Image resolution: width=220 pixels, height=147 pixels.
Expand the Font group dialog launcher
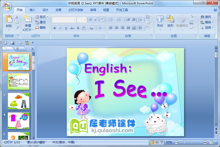pyautogui.click(x=104, y=35)
